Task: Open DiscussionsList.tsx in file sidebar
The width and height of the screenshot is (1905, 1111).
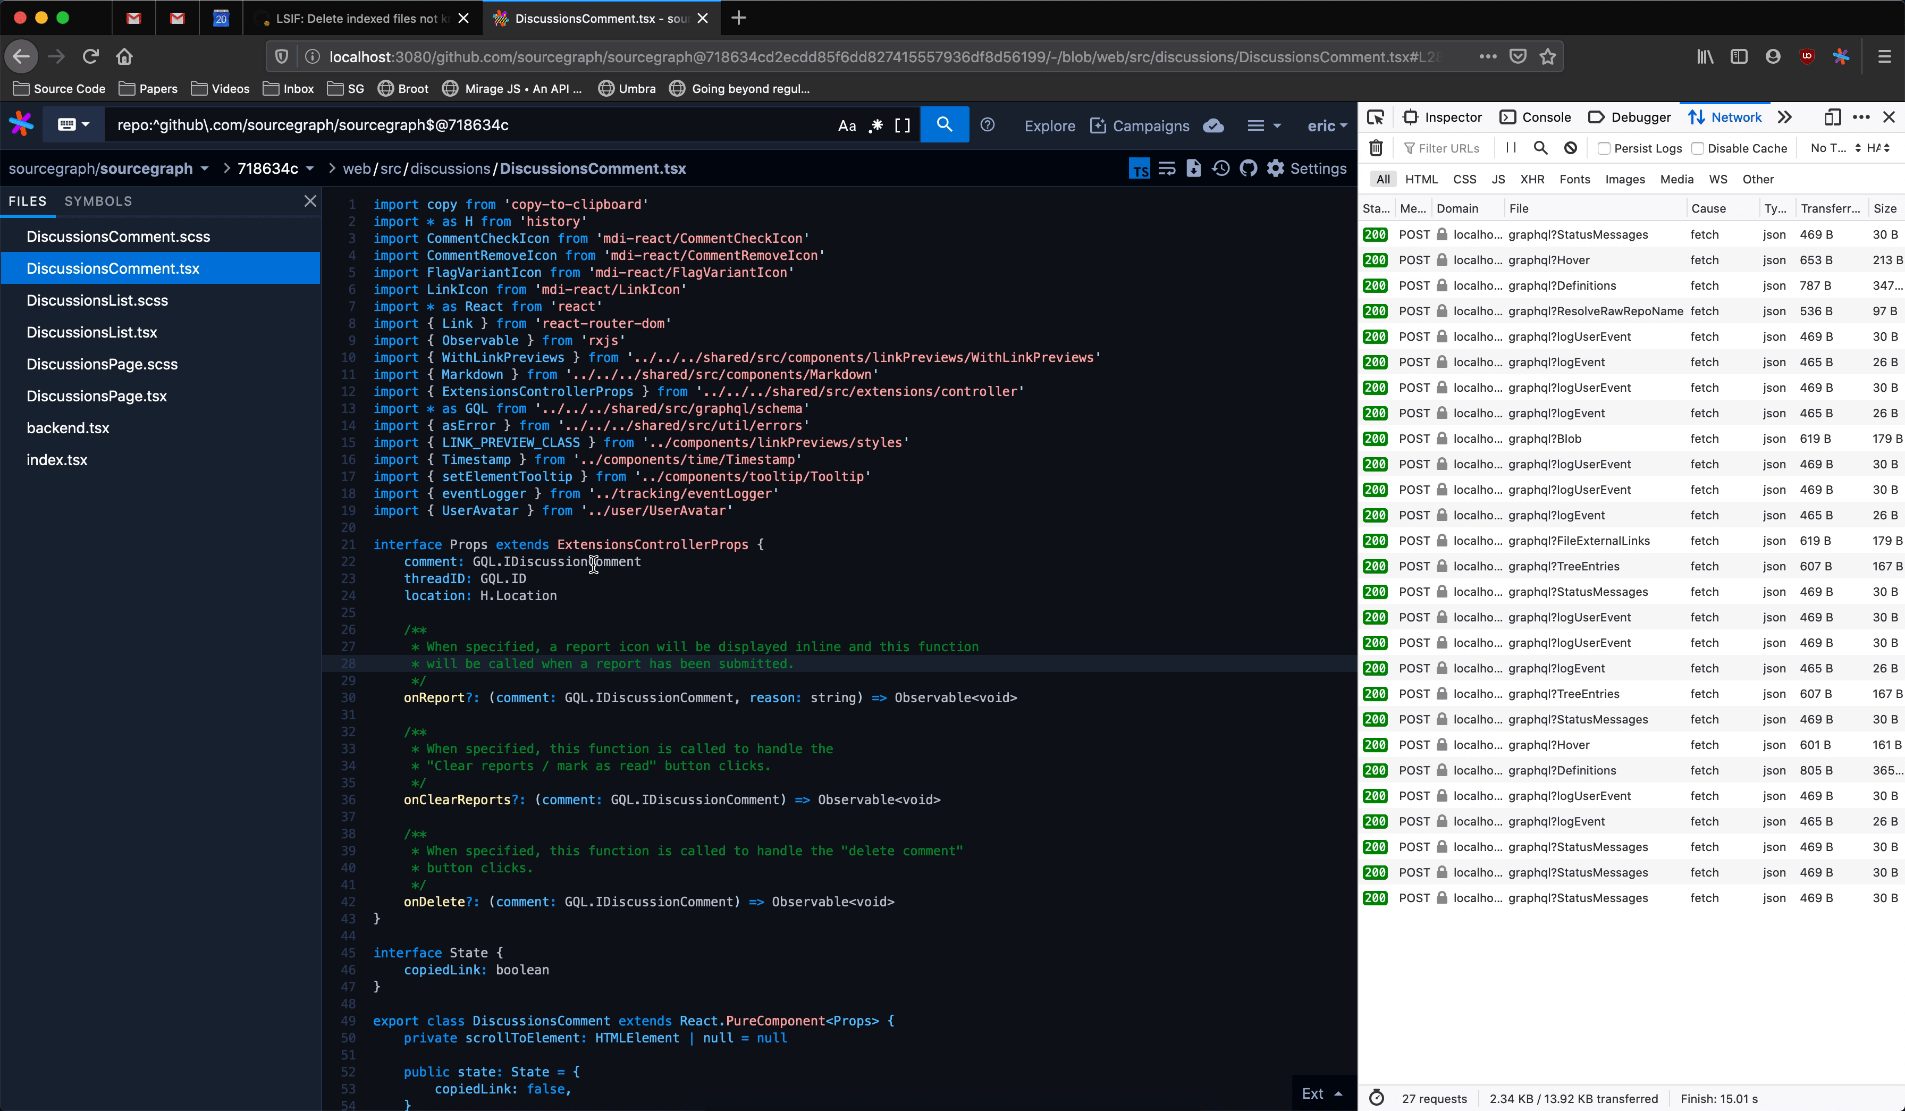Action: 91,333
